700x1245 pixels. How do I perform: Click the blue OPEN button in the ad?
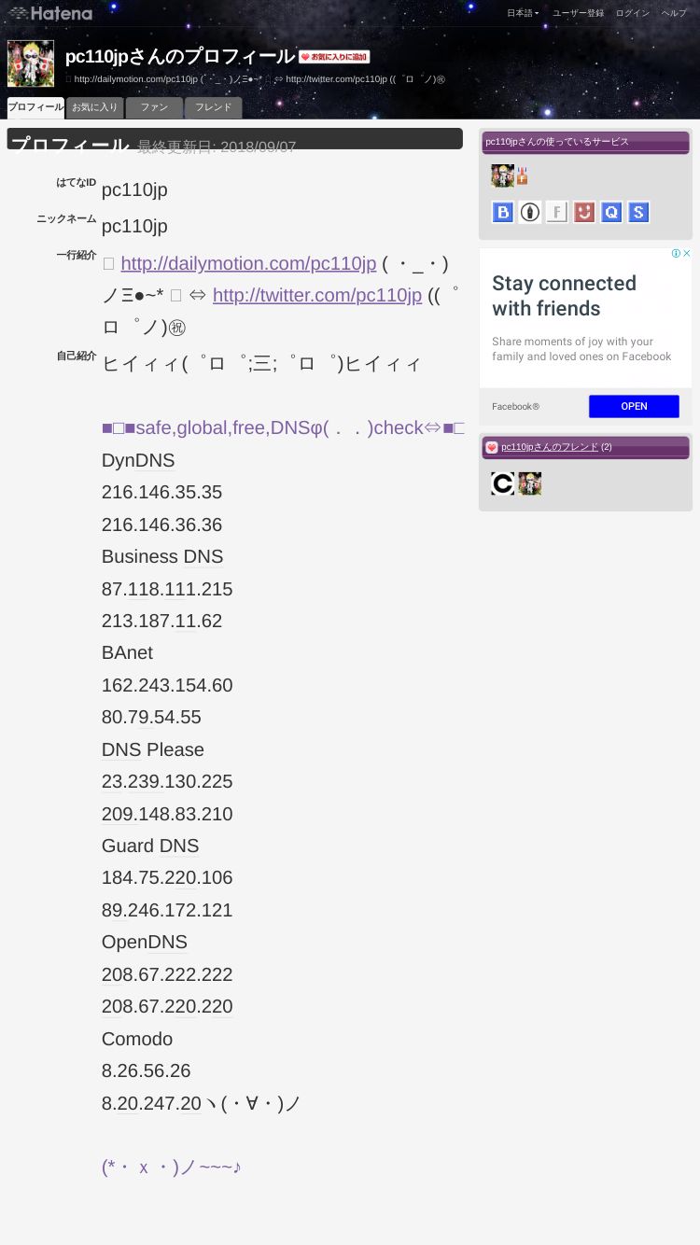pyautogui.click(x=634, y=406)
